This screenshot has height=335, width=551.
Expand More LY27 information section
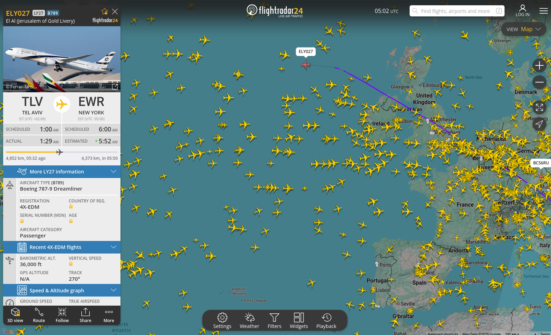(x=62, y=172)
